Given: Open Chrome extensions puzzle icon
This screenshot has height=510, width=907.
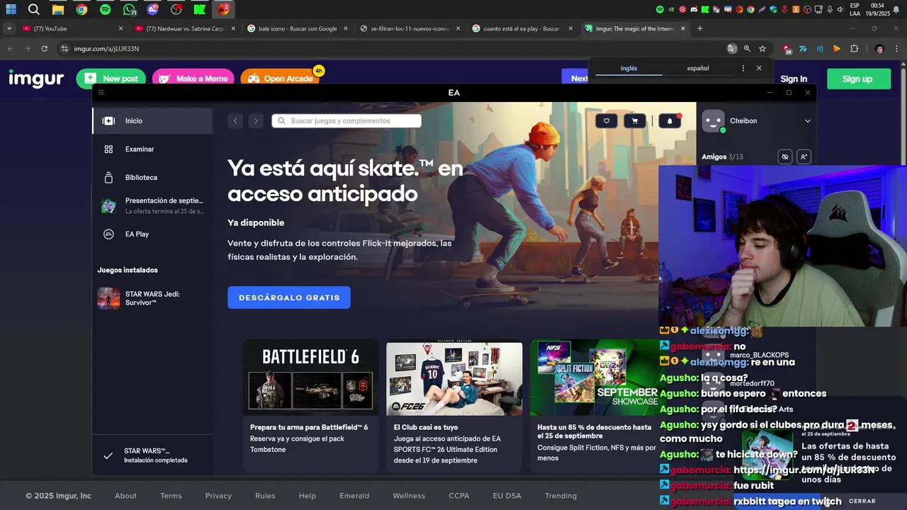Looking at the screenshot, I should [x=854, y=49].
